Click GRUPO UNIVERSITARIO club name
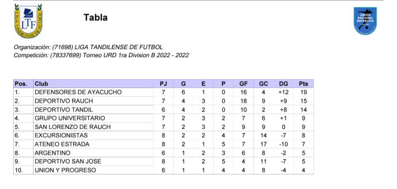The image size is (397, 189). click(70, 118)
